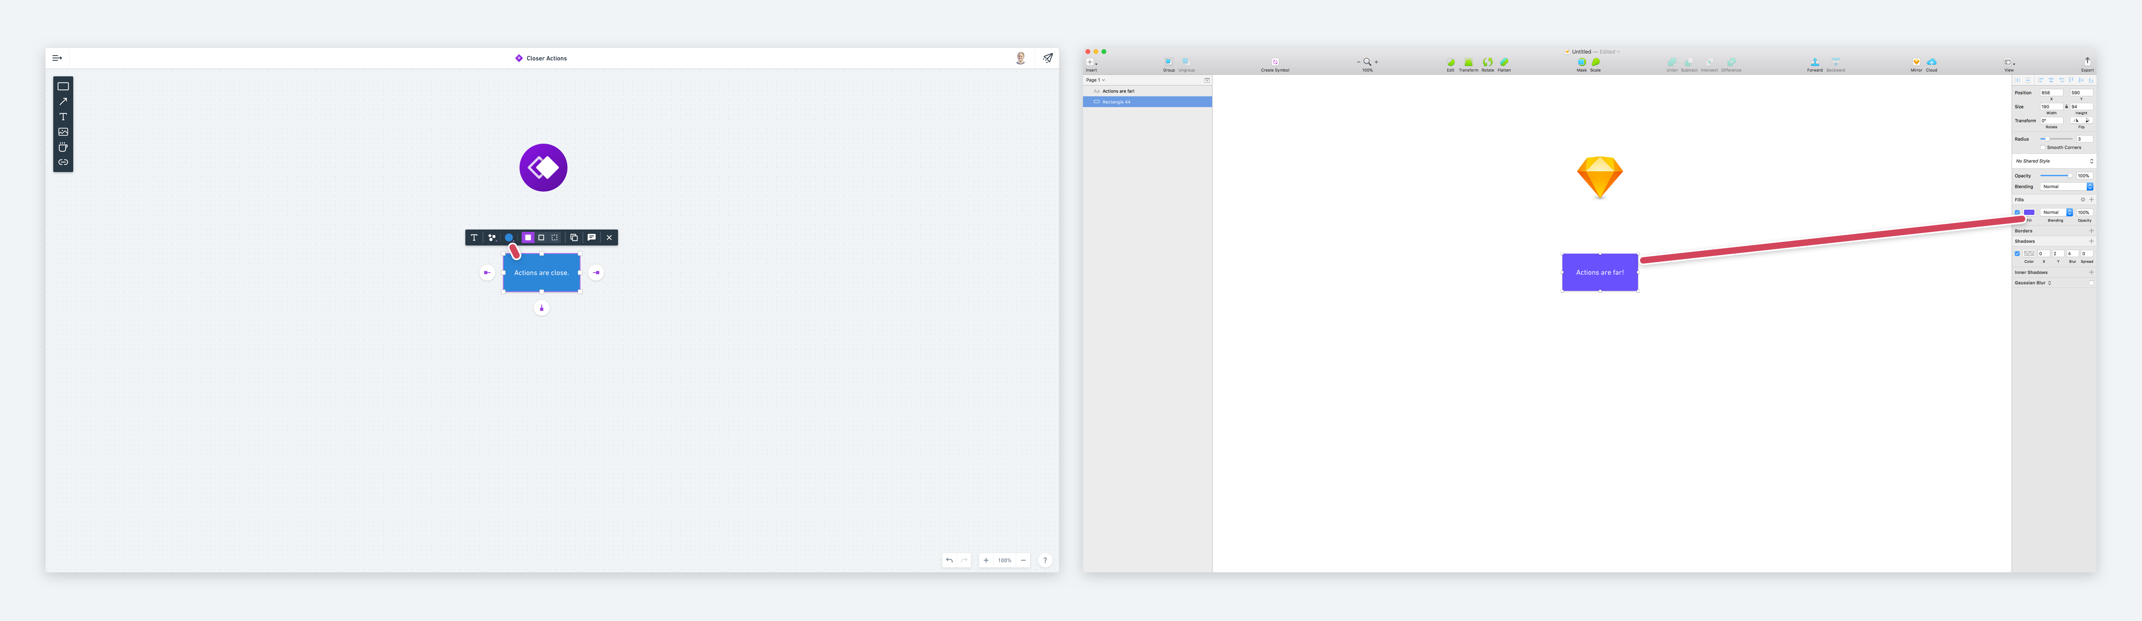Select the rectangle shape tool
This screenshot has height=621, width=2142.
click(x=63, y=86)
